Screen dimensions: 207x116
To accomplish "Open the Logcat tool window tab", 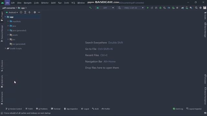I will coord(85,109).
